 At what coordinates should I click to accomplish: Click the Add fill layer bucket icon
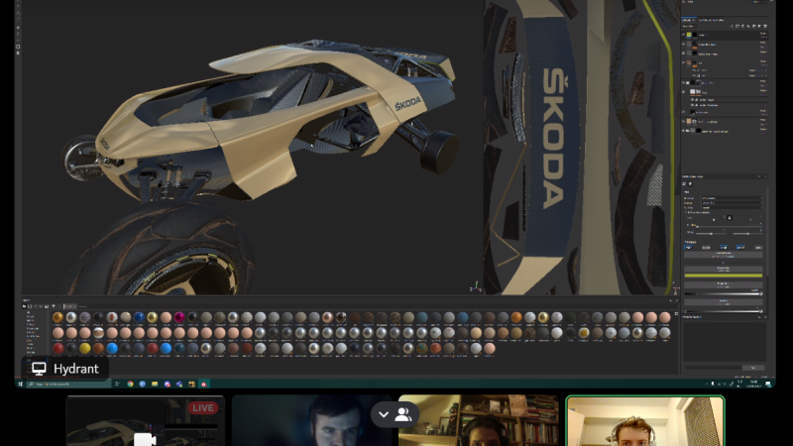(748, 27)
